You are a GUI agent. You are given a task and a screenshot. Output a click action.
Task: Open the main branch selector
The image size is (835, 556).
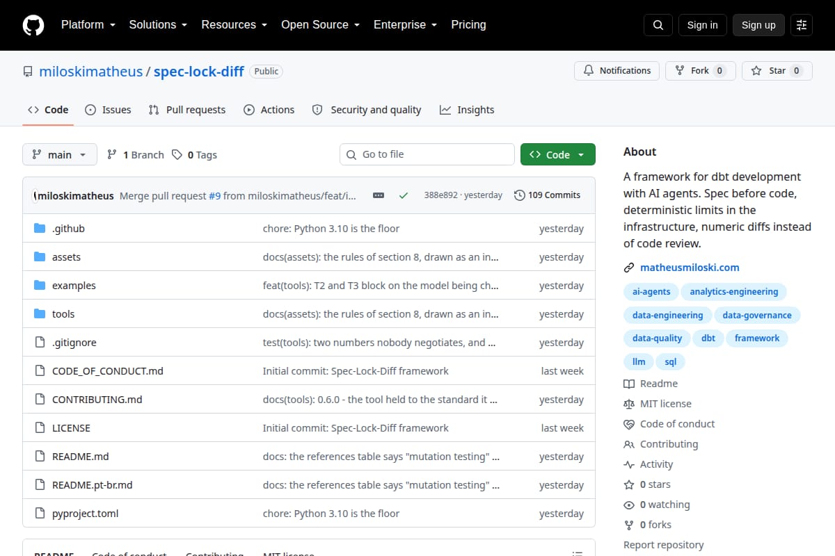pos(60,155)
